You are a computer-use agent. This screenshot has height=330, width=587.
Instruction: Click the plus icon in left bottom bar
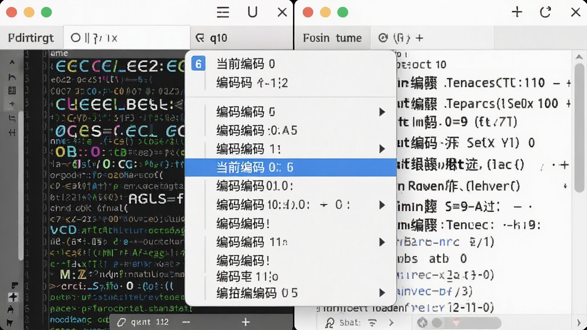pyautogui.click(x=245, y=322)
